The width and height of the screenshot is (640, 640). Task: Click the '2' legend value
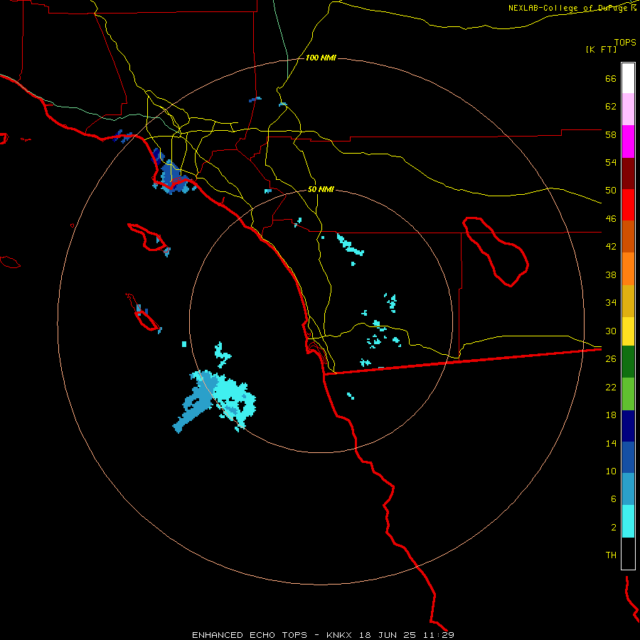(x=614, y=528)
